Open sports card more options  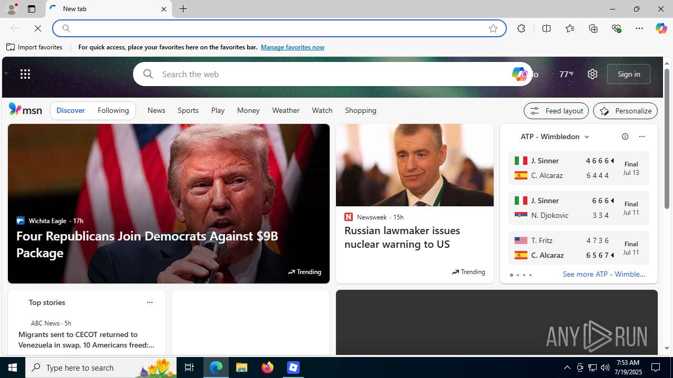641,136
